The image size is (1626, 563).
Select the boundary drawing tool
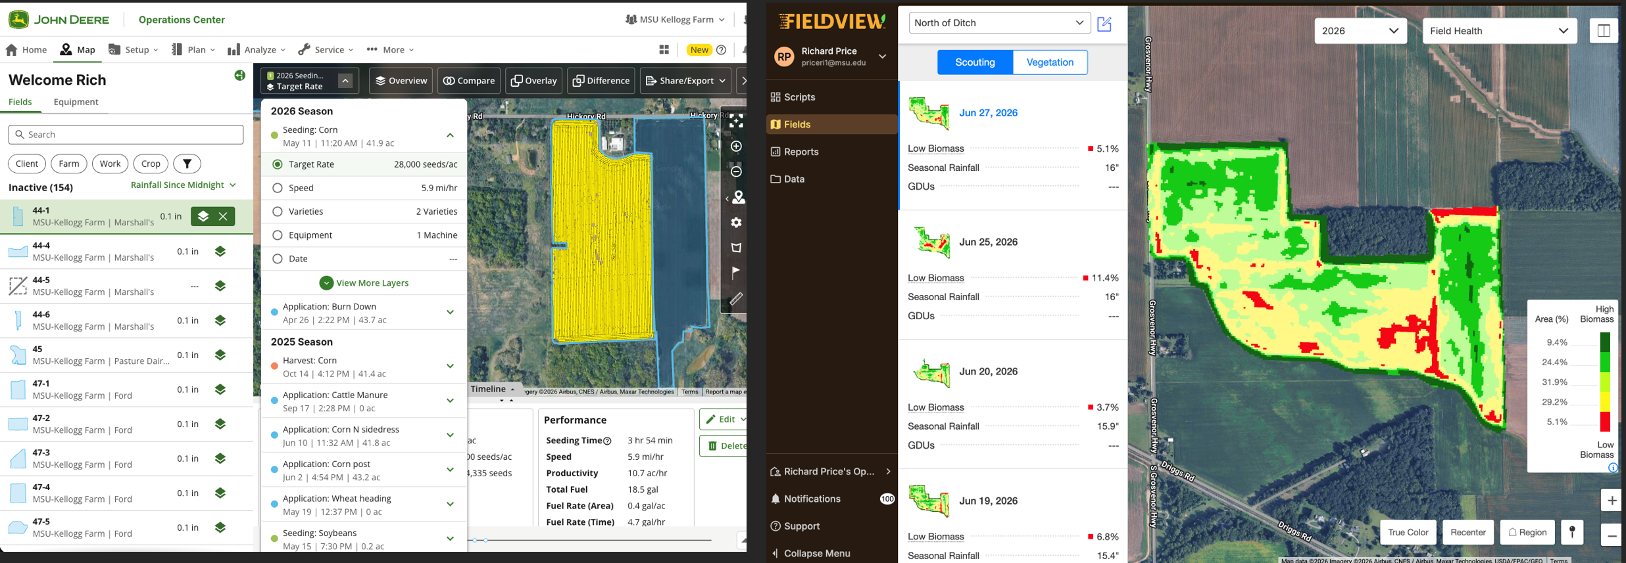point(736,248)
